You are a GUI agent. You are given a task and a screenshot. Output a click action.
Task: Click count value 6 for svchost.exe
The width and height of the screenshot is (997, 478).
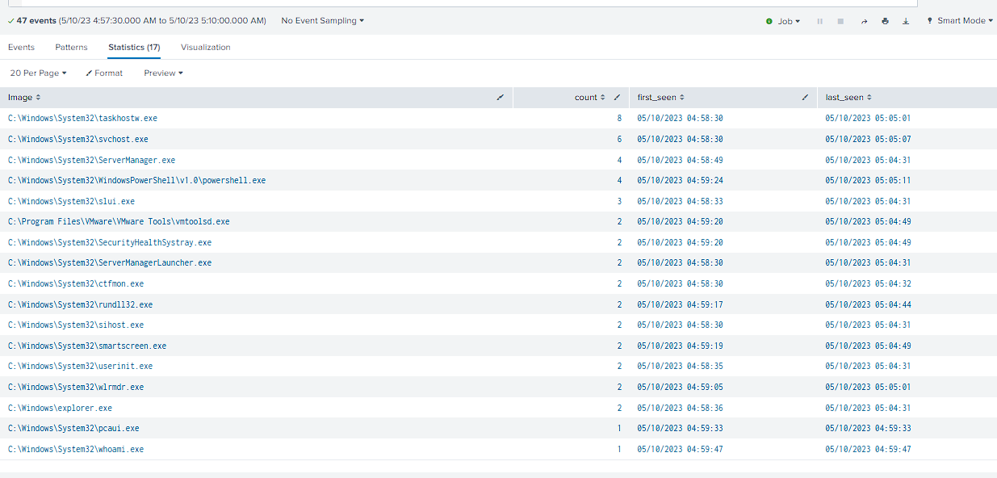pos(619,140)
